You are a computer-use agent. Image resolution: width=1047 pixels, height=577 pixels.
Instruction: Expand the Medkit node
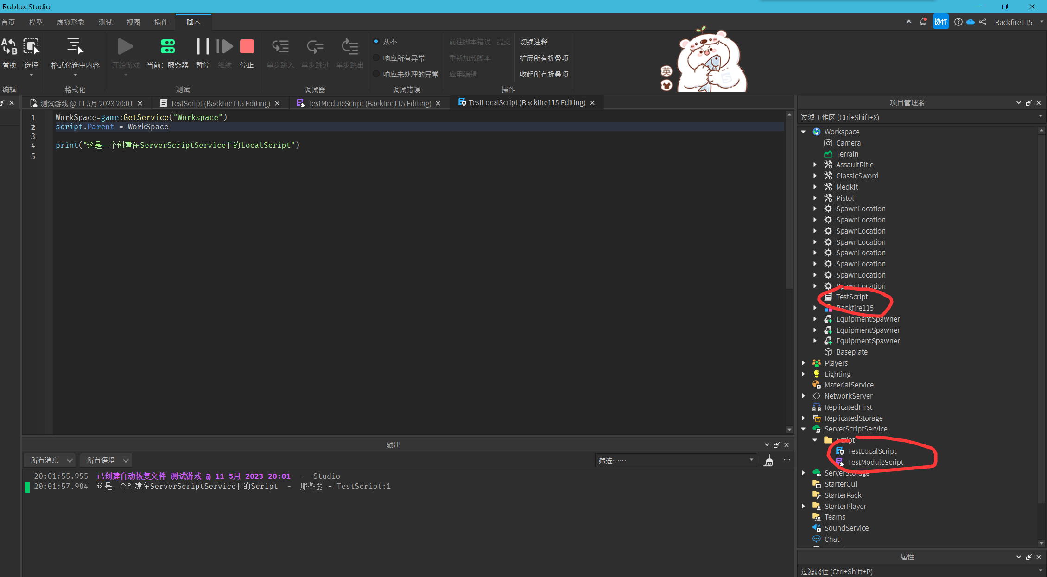(815, 187)
